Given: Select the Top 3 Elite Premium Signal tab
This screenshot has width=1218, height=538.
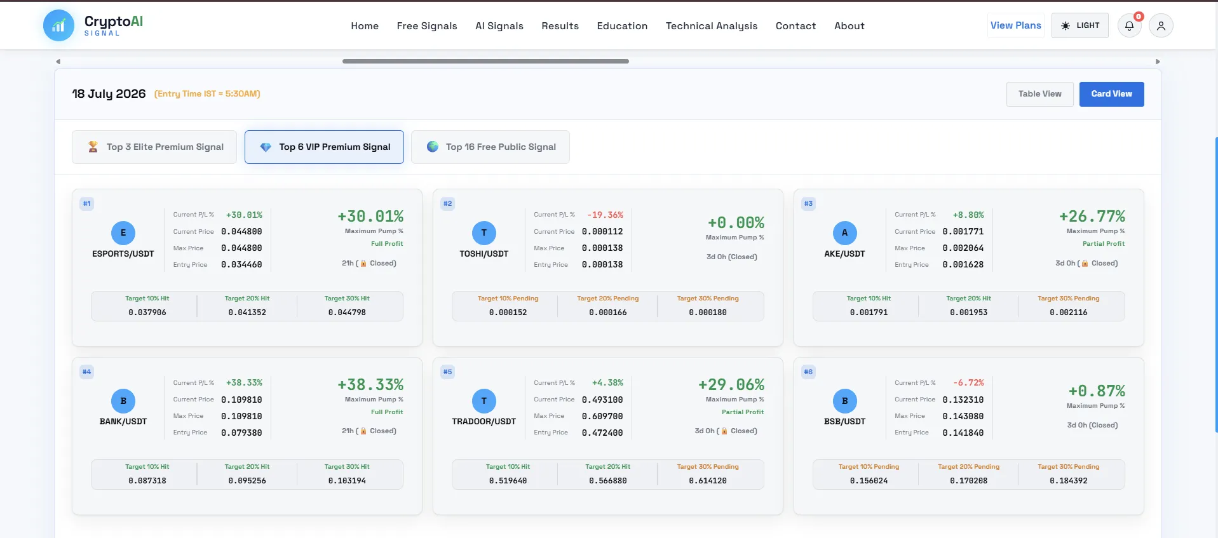Looking at the screenshot, I should [154, 147].
